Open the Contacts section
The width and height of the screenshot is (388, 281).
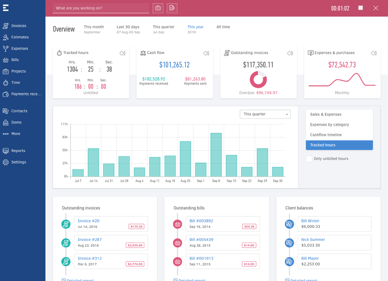pyautogui.click(x=19, y=111)
